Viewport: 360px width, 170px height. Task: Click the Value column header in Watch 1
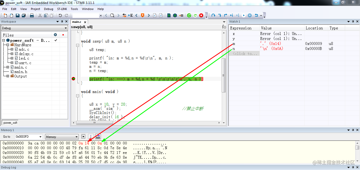tap(282, 28)
